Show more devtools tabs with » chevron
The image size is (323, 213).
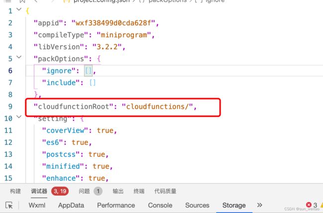click(x=259, y=205)
